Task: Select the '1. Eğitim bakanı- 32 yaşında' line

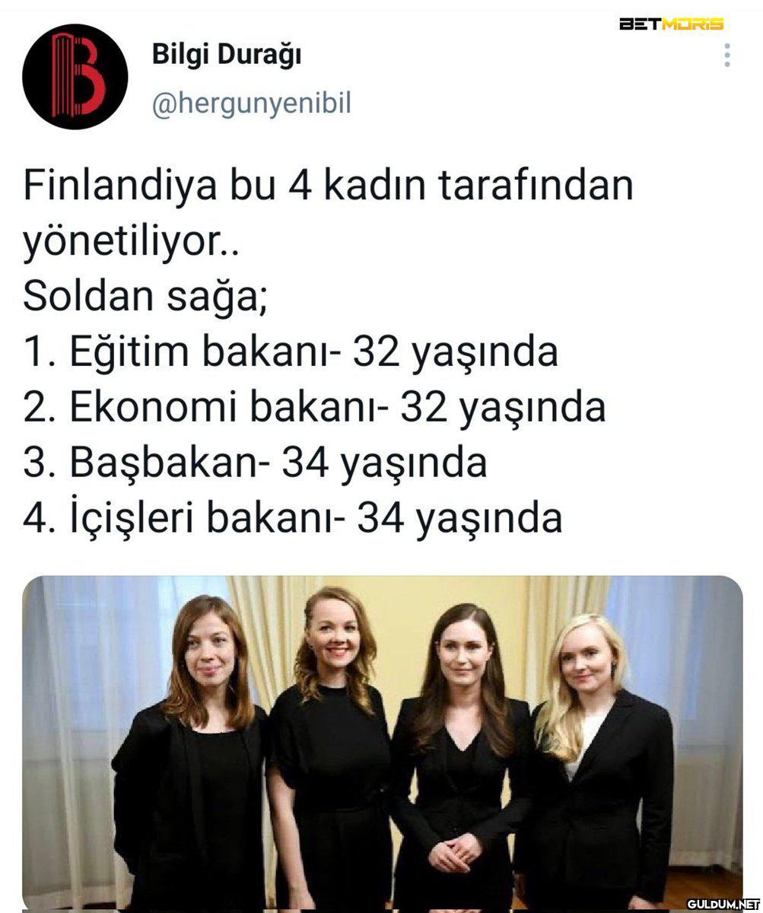Action: coord(291,353)
